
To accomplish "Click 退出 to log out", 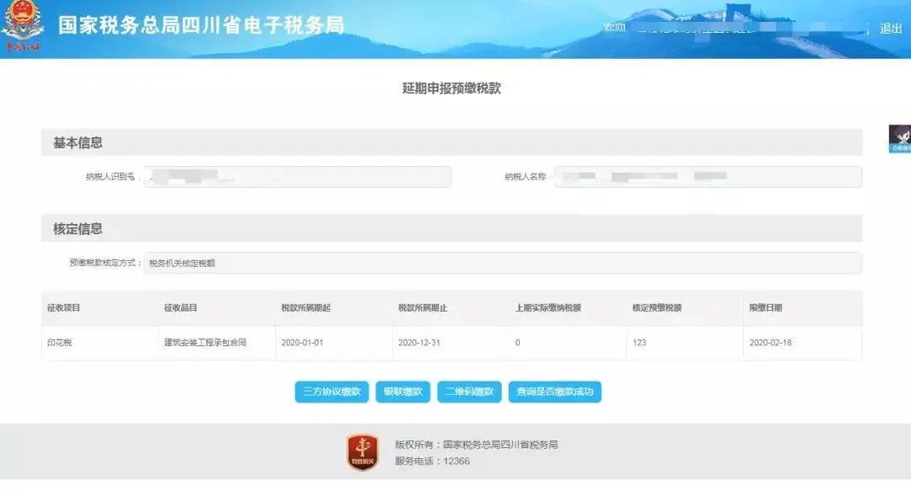I will [892, 28].
